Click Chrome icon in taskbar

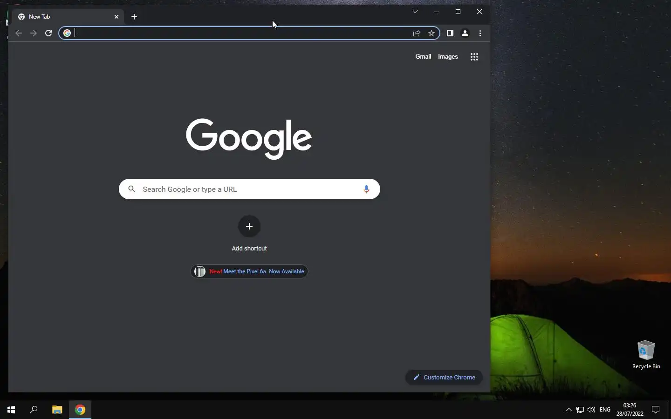tap(80, 410)
